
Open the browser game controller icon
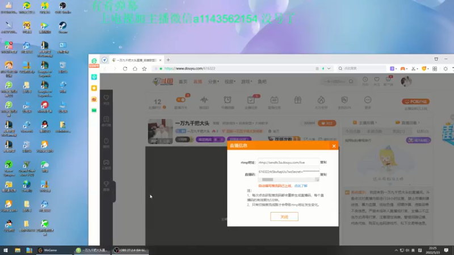(x=403, y=69)
